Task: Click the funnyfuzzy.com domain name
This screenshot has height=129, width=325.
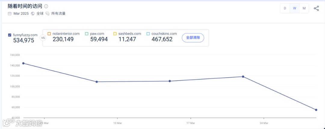Action: point(25,35)
